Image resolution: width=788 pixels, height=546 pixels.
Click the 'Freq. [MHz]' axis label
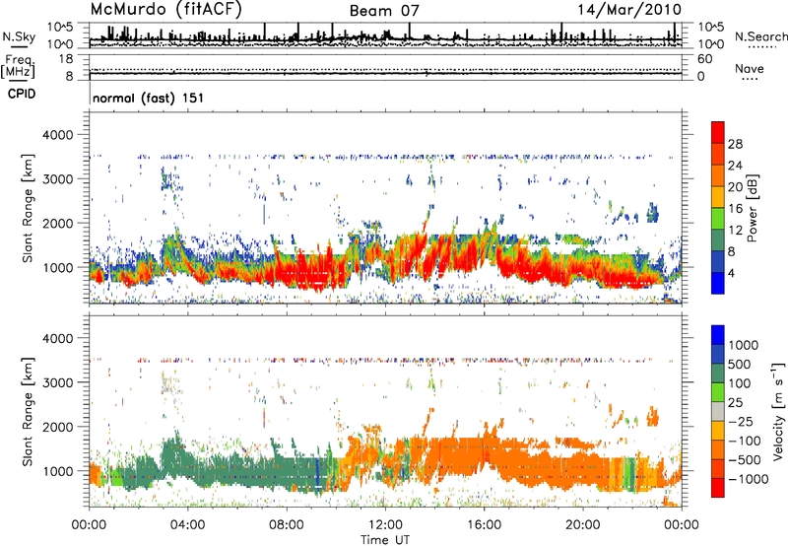coord(18,66)
